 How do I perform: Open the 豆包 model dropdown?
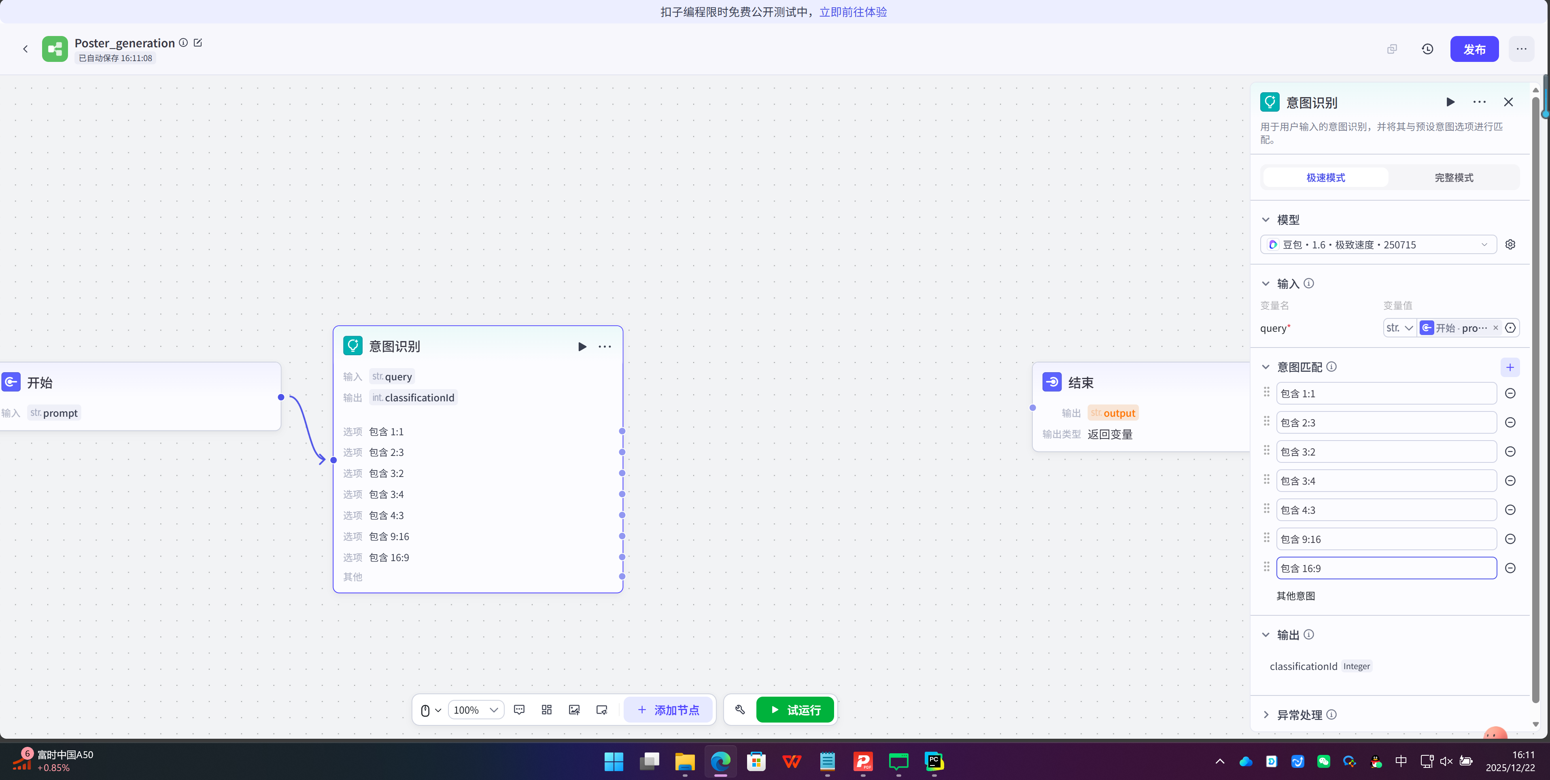pyautogui.click(x=1378, y=244)
